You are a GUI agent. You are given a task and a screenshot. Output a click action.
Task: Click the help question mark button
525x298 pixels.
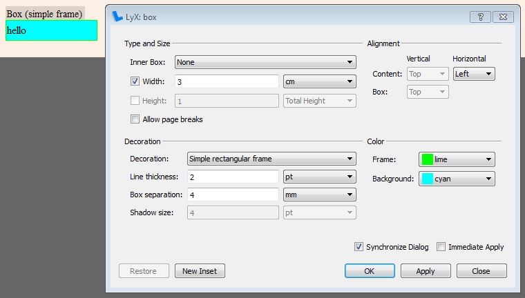(480, 17)
